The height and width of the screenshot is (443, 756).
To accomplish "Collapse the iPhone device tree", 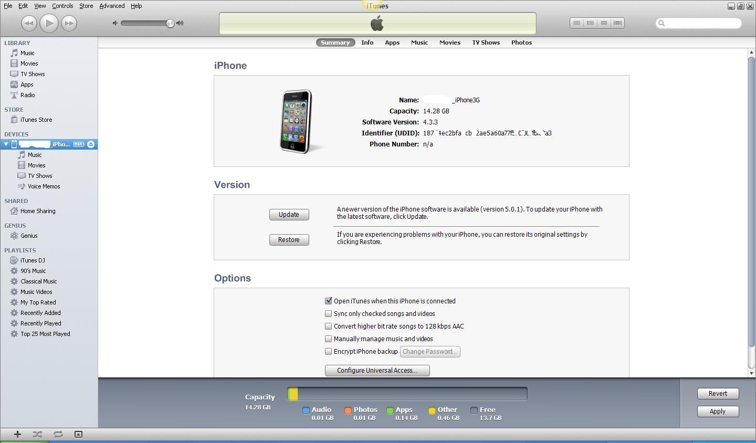I will [6, 144].
